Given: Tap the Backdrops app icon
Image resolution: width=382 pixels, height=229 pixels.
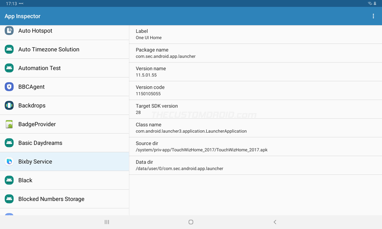Looking at the screenshot, I should 9,105.
